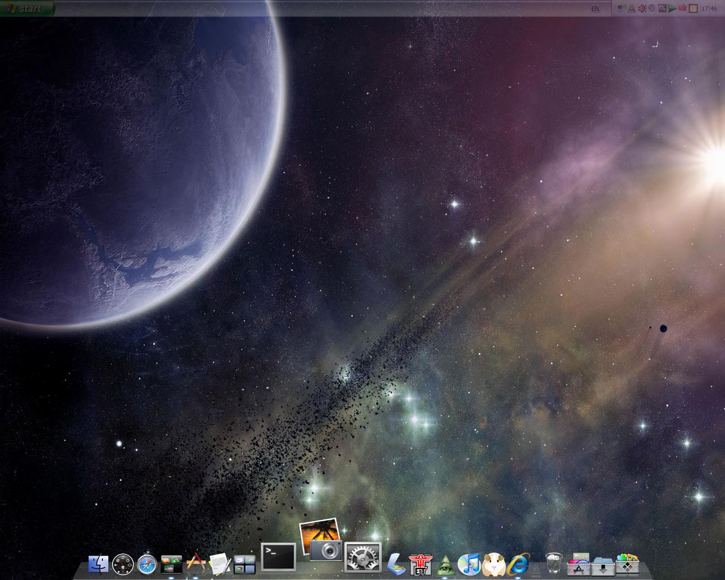Open the Wolfenstein ET game icon
The image size is (725, 580).
420,564
